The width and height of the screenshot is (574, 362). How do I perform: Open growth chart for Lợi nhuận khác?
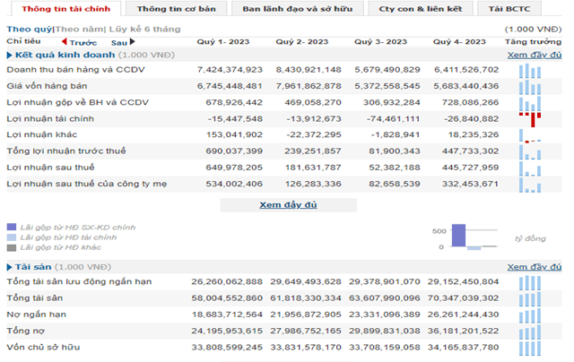[530, 135]
